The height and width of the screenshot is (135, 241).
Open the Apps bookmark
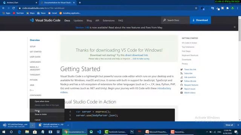[x=6, y=13]
